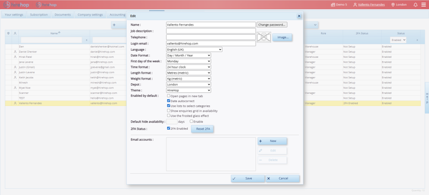
Task: Click the Name input field
Action: [x=211, y=25]
